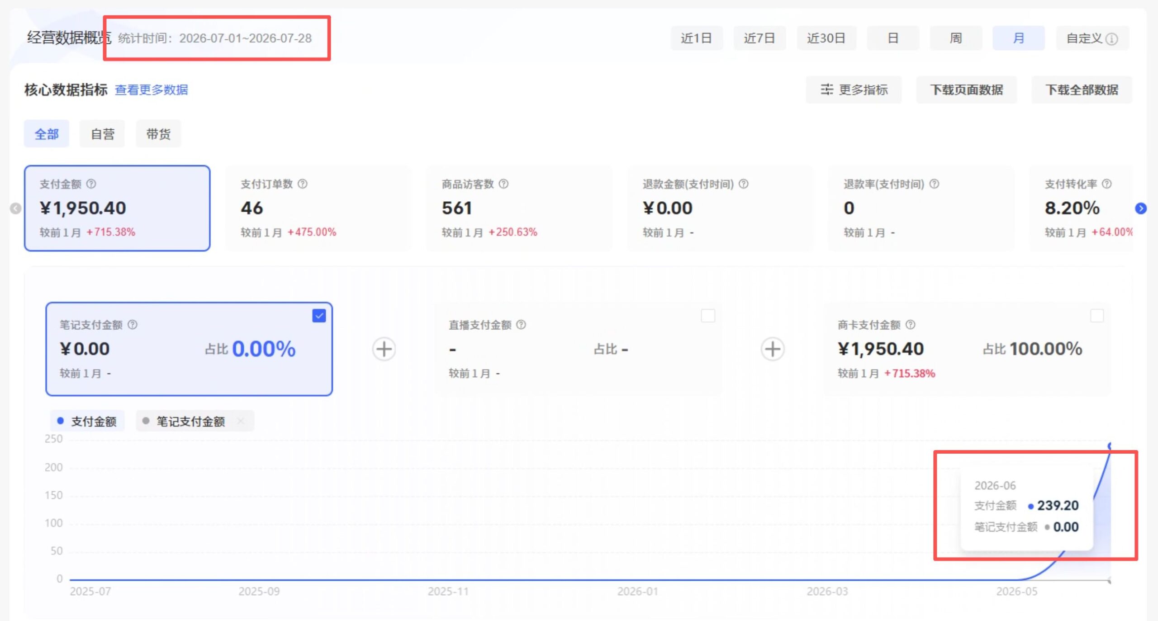
Task: Remove 笔记支付金额 legend tag
Action: pyautogui.click(x=241, y=421)
